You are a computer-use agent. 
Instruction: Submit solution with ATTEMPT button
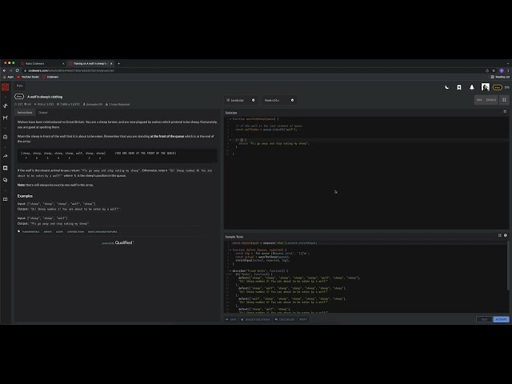coord(501,319)
